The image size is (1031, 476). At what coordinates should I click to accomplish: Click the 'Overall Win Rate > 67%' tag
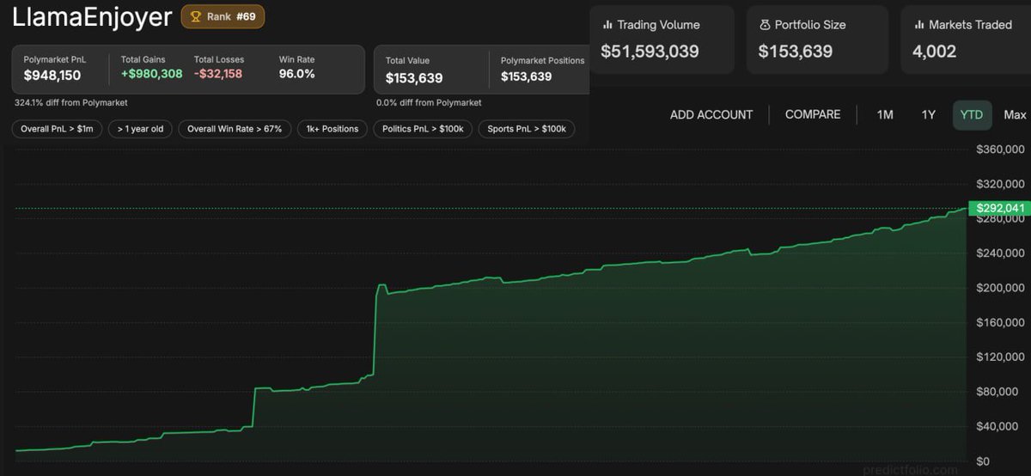[235, 129]
